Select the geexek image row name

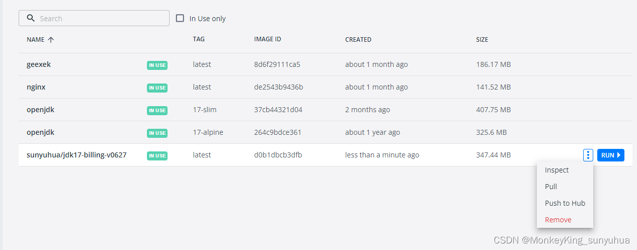(39, 64)
